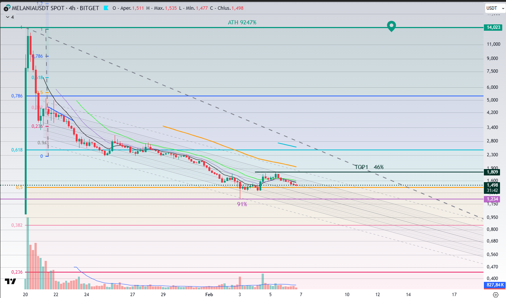Click the 827,84K volume label
Screen dimensions: 506x298
pos(494,285)
